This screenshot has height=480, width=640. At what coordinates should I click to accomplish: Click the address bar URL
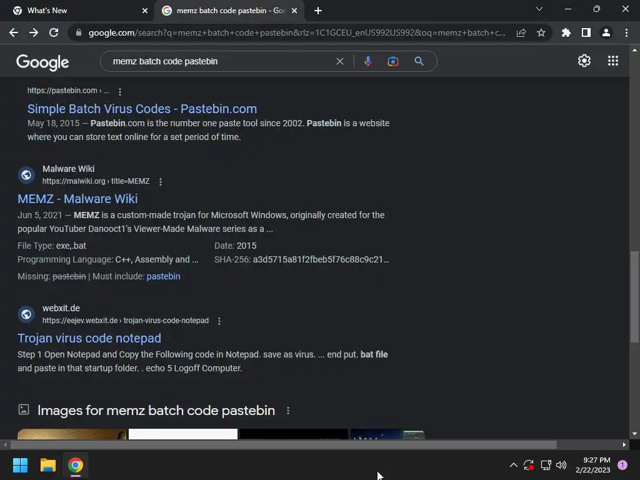(297, 32)
